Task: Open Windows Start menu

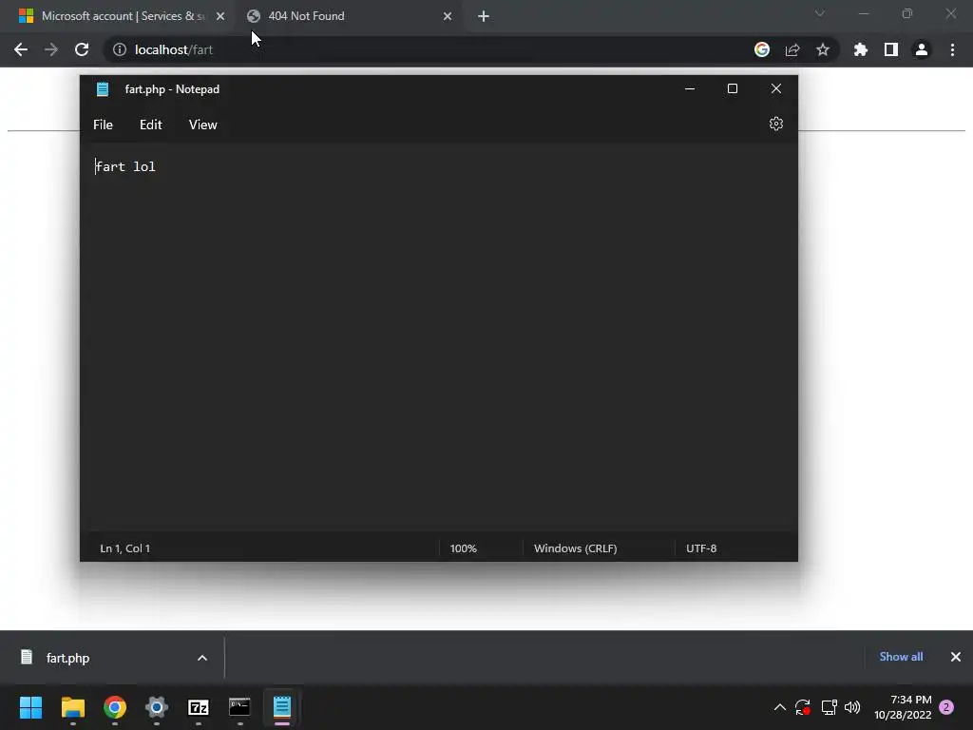Action: (30, 707)
